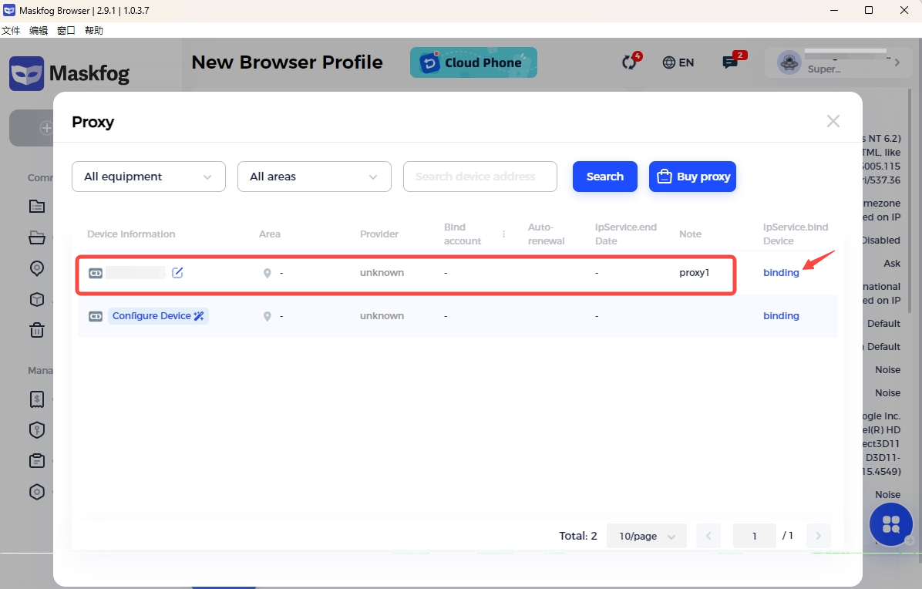Click the Buy proxy button
The height and width of the screenshot is (589, 922).
(x=693, y=177)
